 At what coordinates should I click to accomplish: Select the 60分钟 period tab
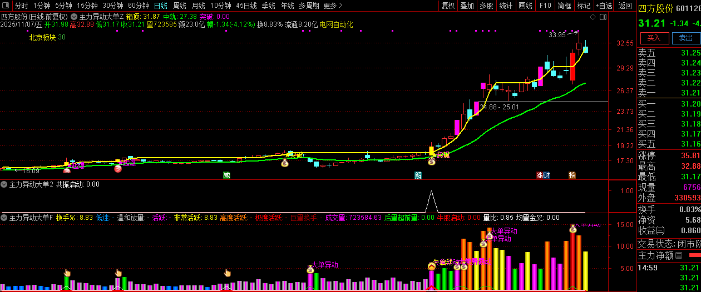tap(139, 6)
